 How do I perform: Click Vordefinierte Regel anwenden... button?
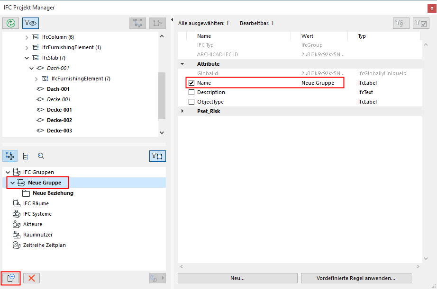(x=356, y=278)
